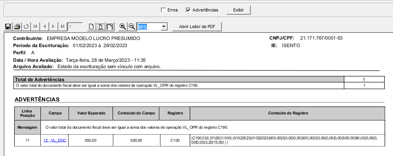The image size is (393, 156).
Task: Click the 90% zoom text field
Action: pyautogui.click(x=149, y=27)
